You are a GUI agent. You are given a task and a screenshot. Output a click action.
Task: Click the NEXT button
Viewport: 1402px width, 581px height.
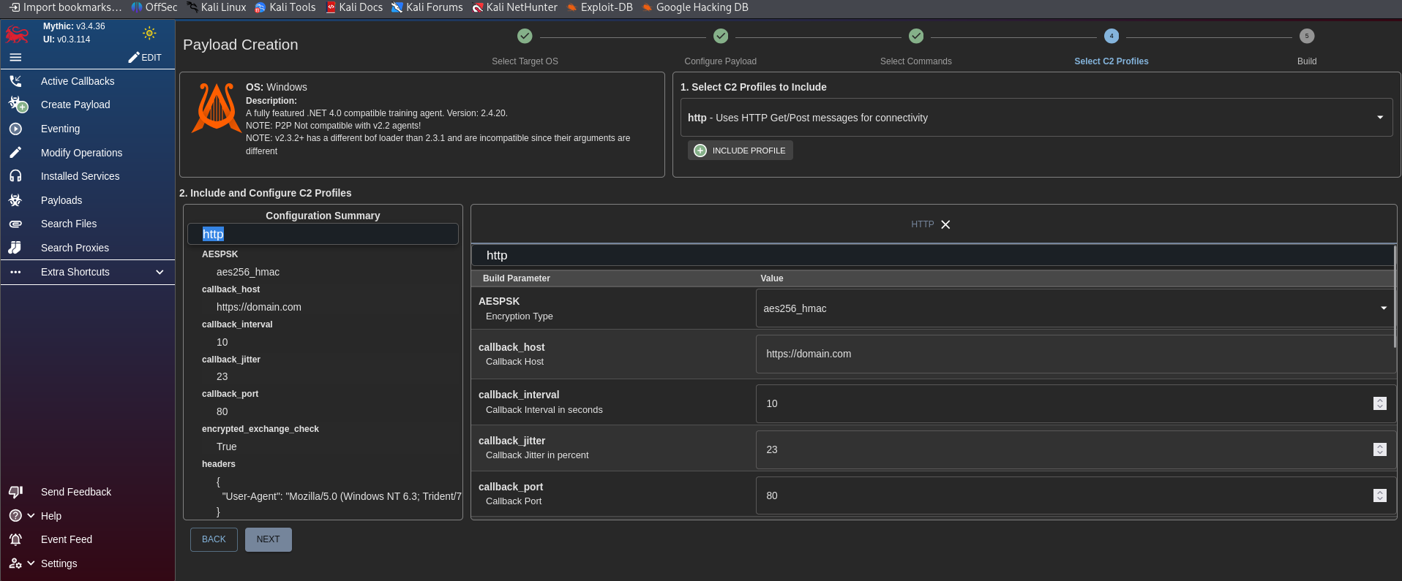click(x=268, y=539)
